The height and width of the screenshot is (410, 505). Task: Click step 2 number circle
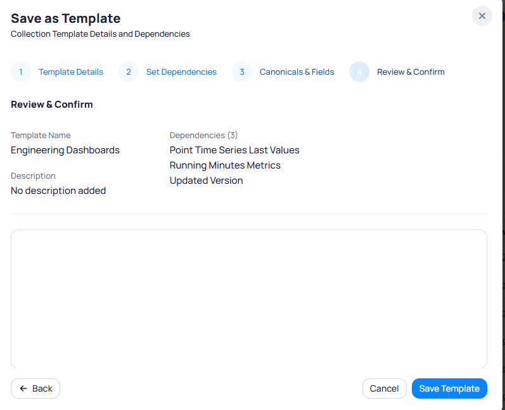[x=129, y=72]
